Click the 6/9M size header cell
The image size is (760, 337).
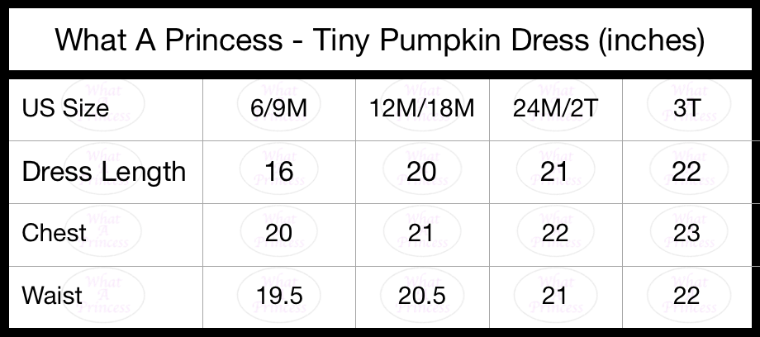[278, 108]
